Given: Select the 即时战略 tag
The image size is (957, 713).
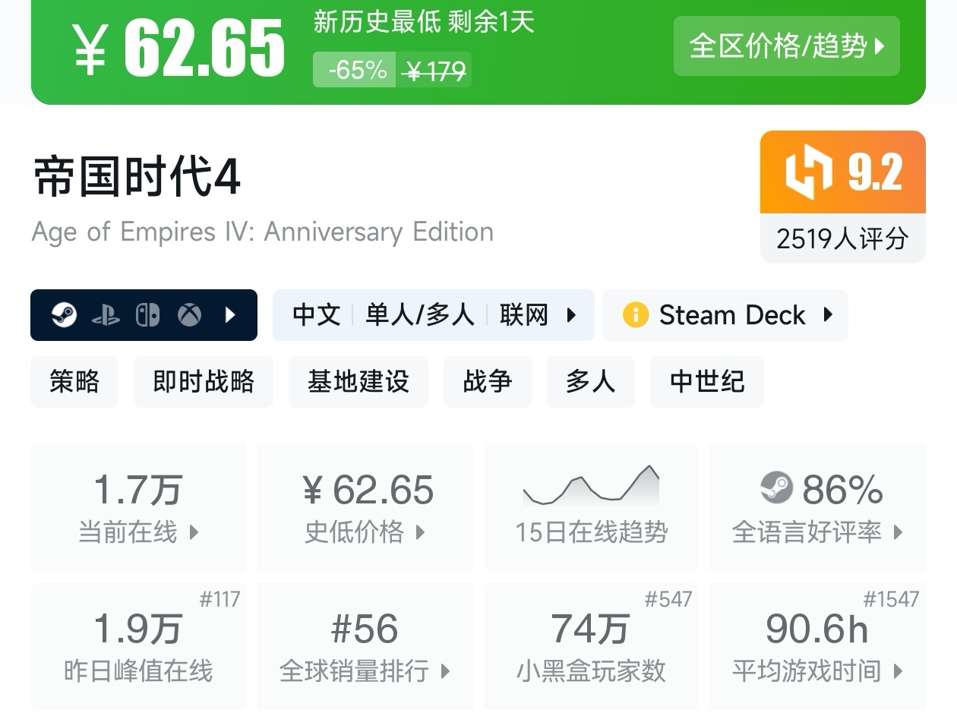Looking at the screenshot, I should 204,381.
